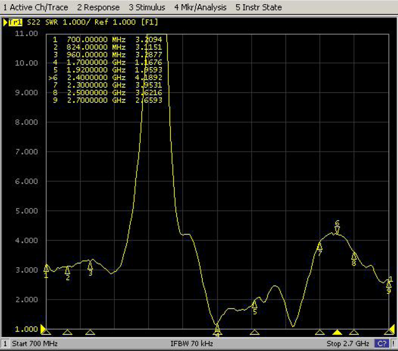Click marker 9 triangle at trace end
398x351 pixels.
tap(388, 284)
